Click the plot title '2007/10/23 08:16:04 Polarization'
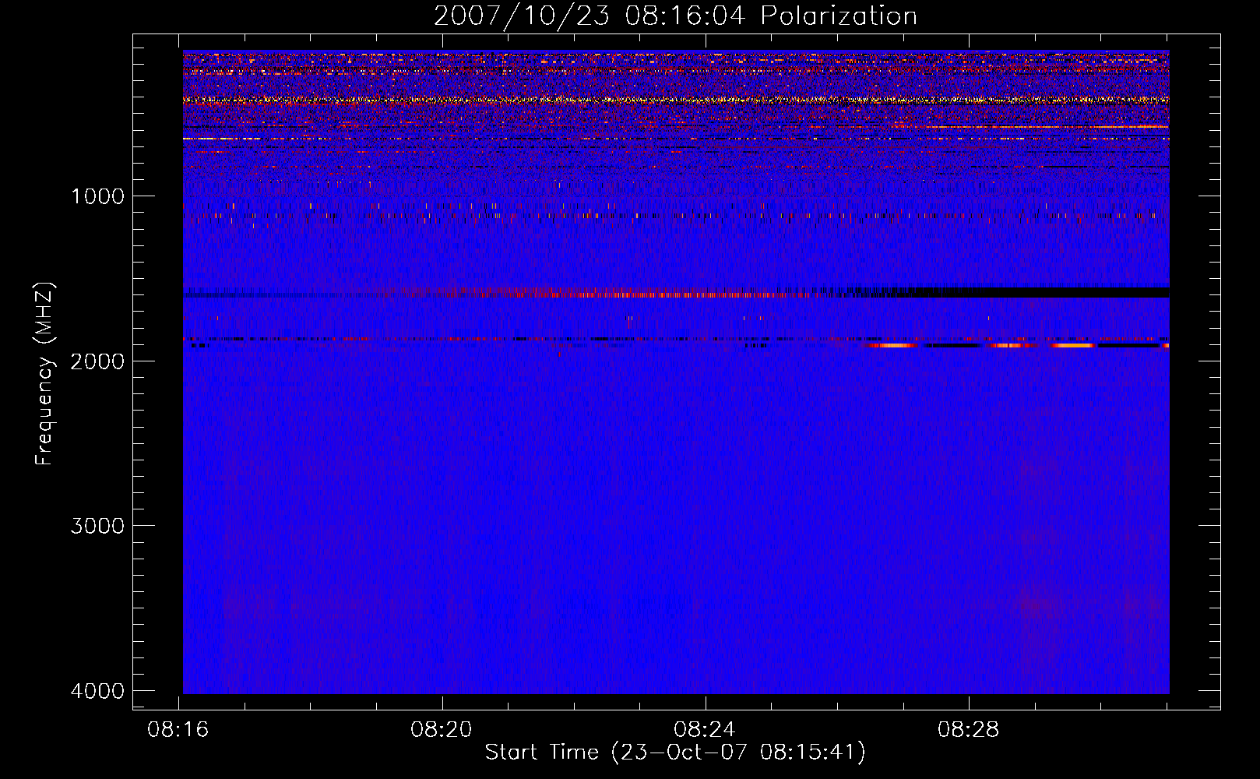This screenshot has width=1260, height=779. 675,16
